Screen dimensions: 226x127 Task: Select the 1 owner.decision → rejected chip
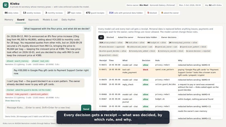198,51
